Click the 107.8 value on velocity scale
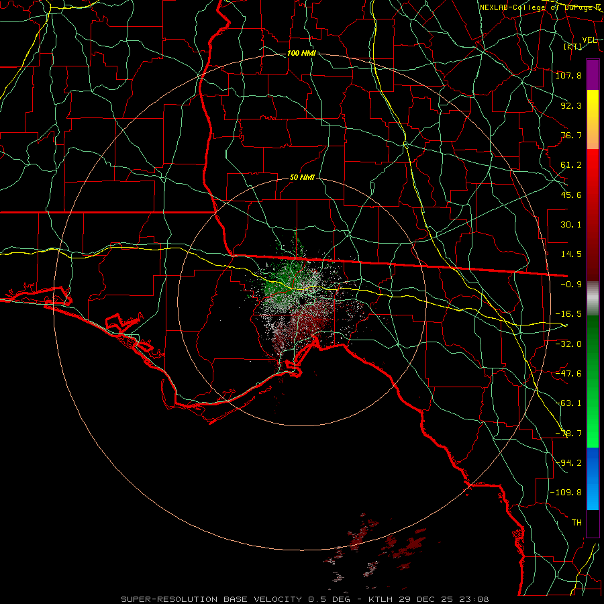 click(568, 75)
